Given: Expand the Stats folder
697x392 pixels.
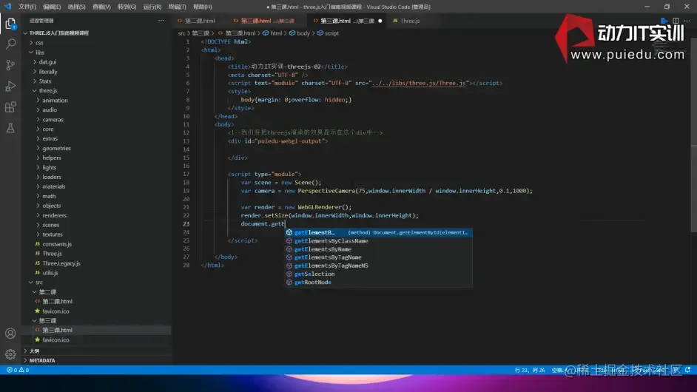Looking at the screenshot, I should click(x=44, y=81).
